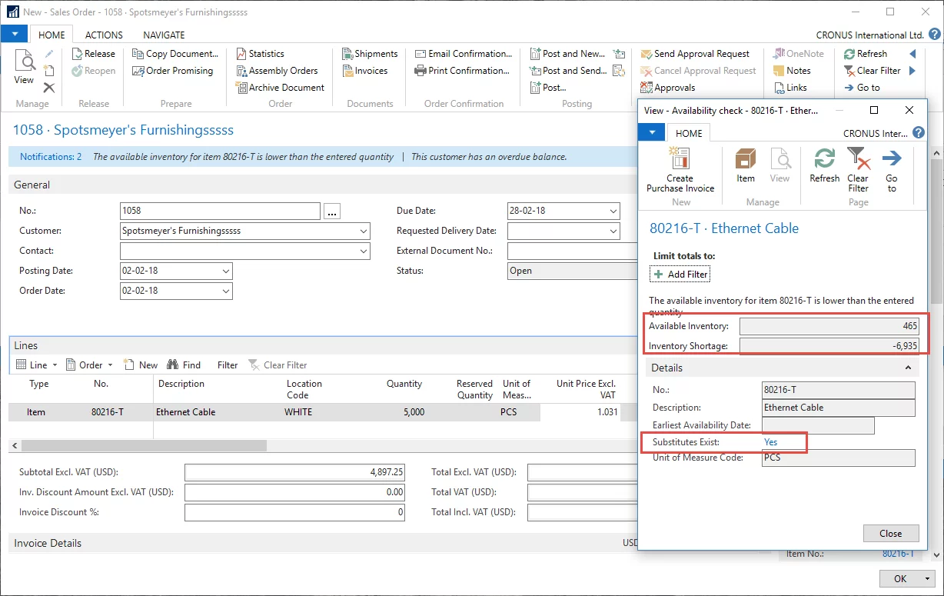Click Refresh in Availability check window
The height and width of the screenshot is (596, 944).
[824, 160]
